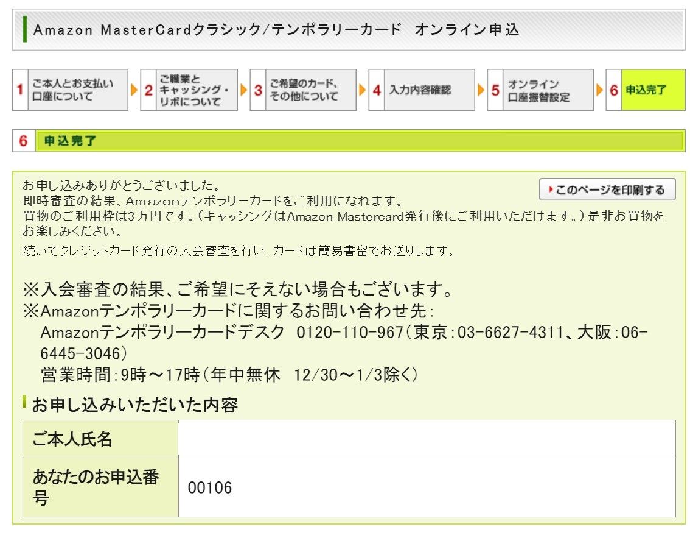Click the このページを印刷する print button
This screenshot has width=690, height=538.
pyautogui.click(x=607, y=189)
